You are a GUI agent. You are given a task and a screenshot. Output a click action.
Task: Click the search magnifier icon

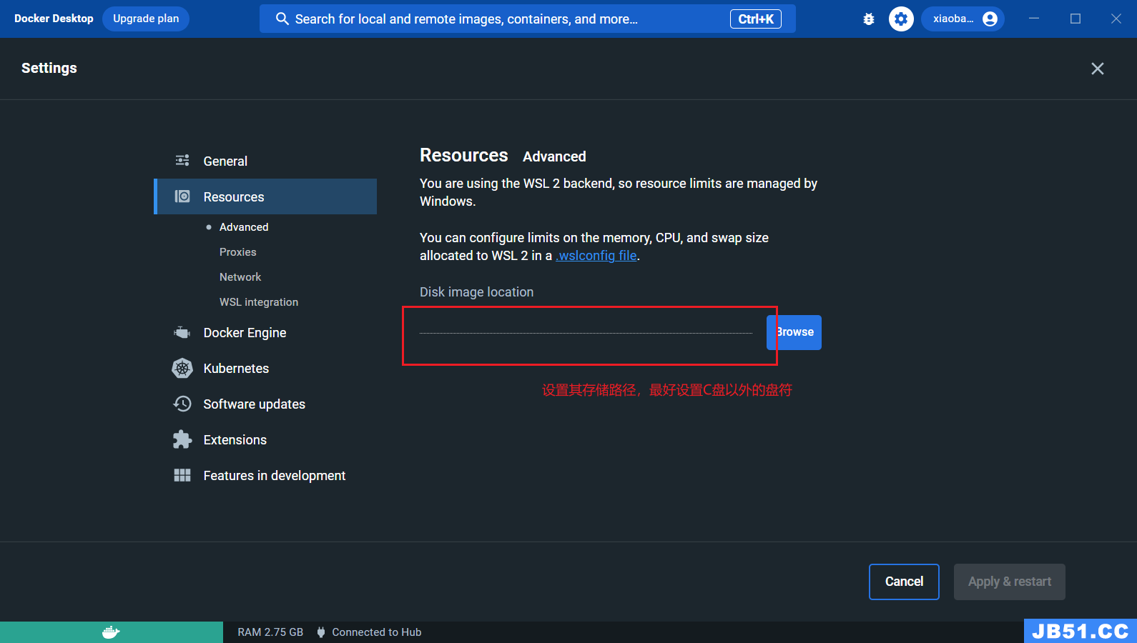point(282,19)
